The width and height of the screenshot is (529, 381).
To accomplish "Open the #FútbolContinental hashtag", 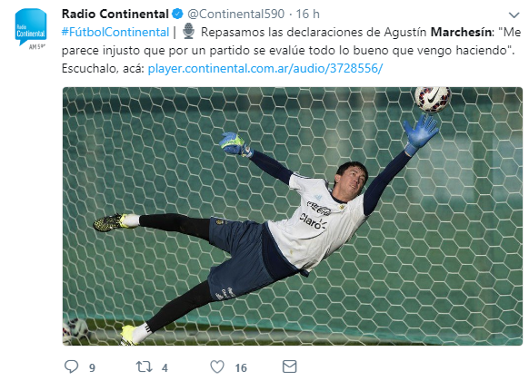I will [x=115, y=32].
